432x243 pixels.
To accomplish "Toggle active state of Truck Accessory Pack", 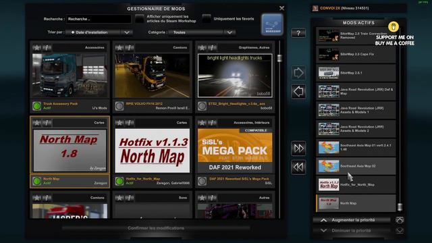I will coord(36,106).
